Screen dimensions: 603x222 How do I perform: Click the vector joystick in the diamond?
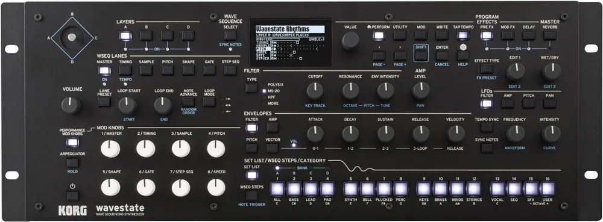72,37
